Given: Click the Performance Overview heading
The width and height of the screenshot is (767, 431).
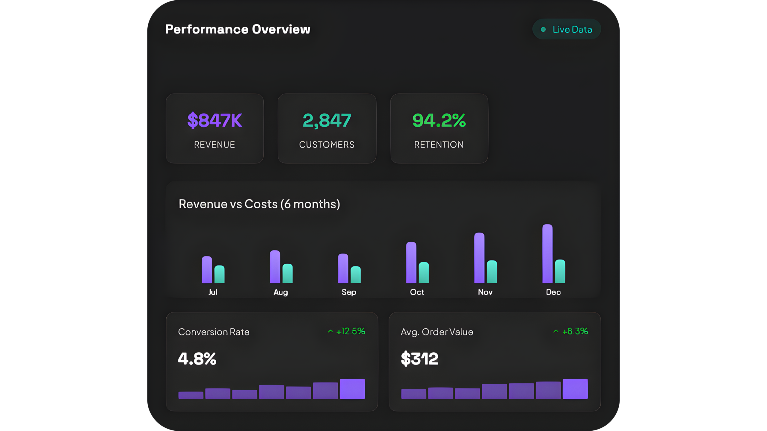Looking at the screenshot, I should coord(238,29).
